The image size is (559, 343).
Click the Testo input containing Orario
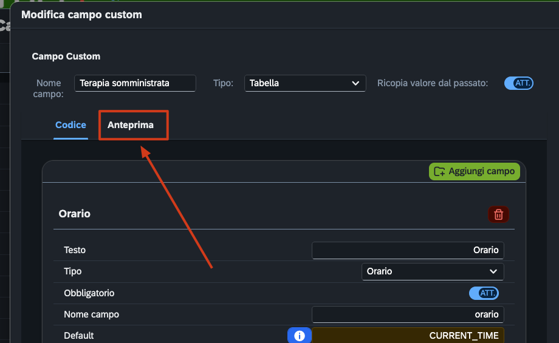[x=408, y=250]
